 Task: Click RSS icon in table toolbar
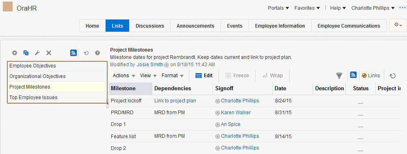[353, 75]
